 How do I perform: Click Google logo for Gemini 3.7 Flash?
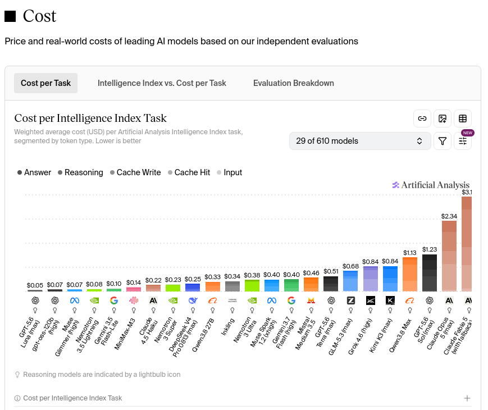point(291,300)
